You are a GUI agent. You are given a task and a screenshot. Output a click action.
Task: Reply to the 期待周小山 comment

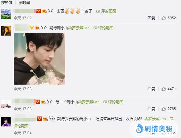coord(151,89)
